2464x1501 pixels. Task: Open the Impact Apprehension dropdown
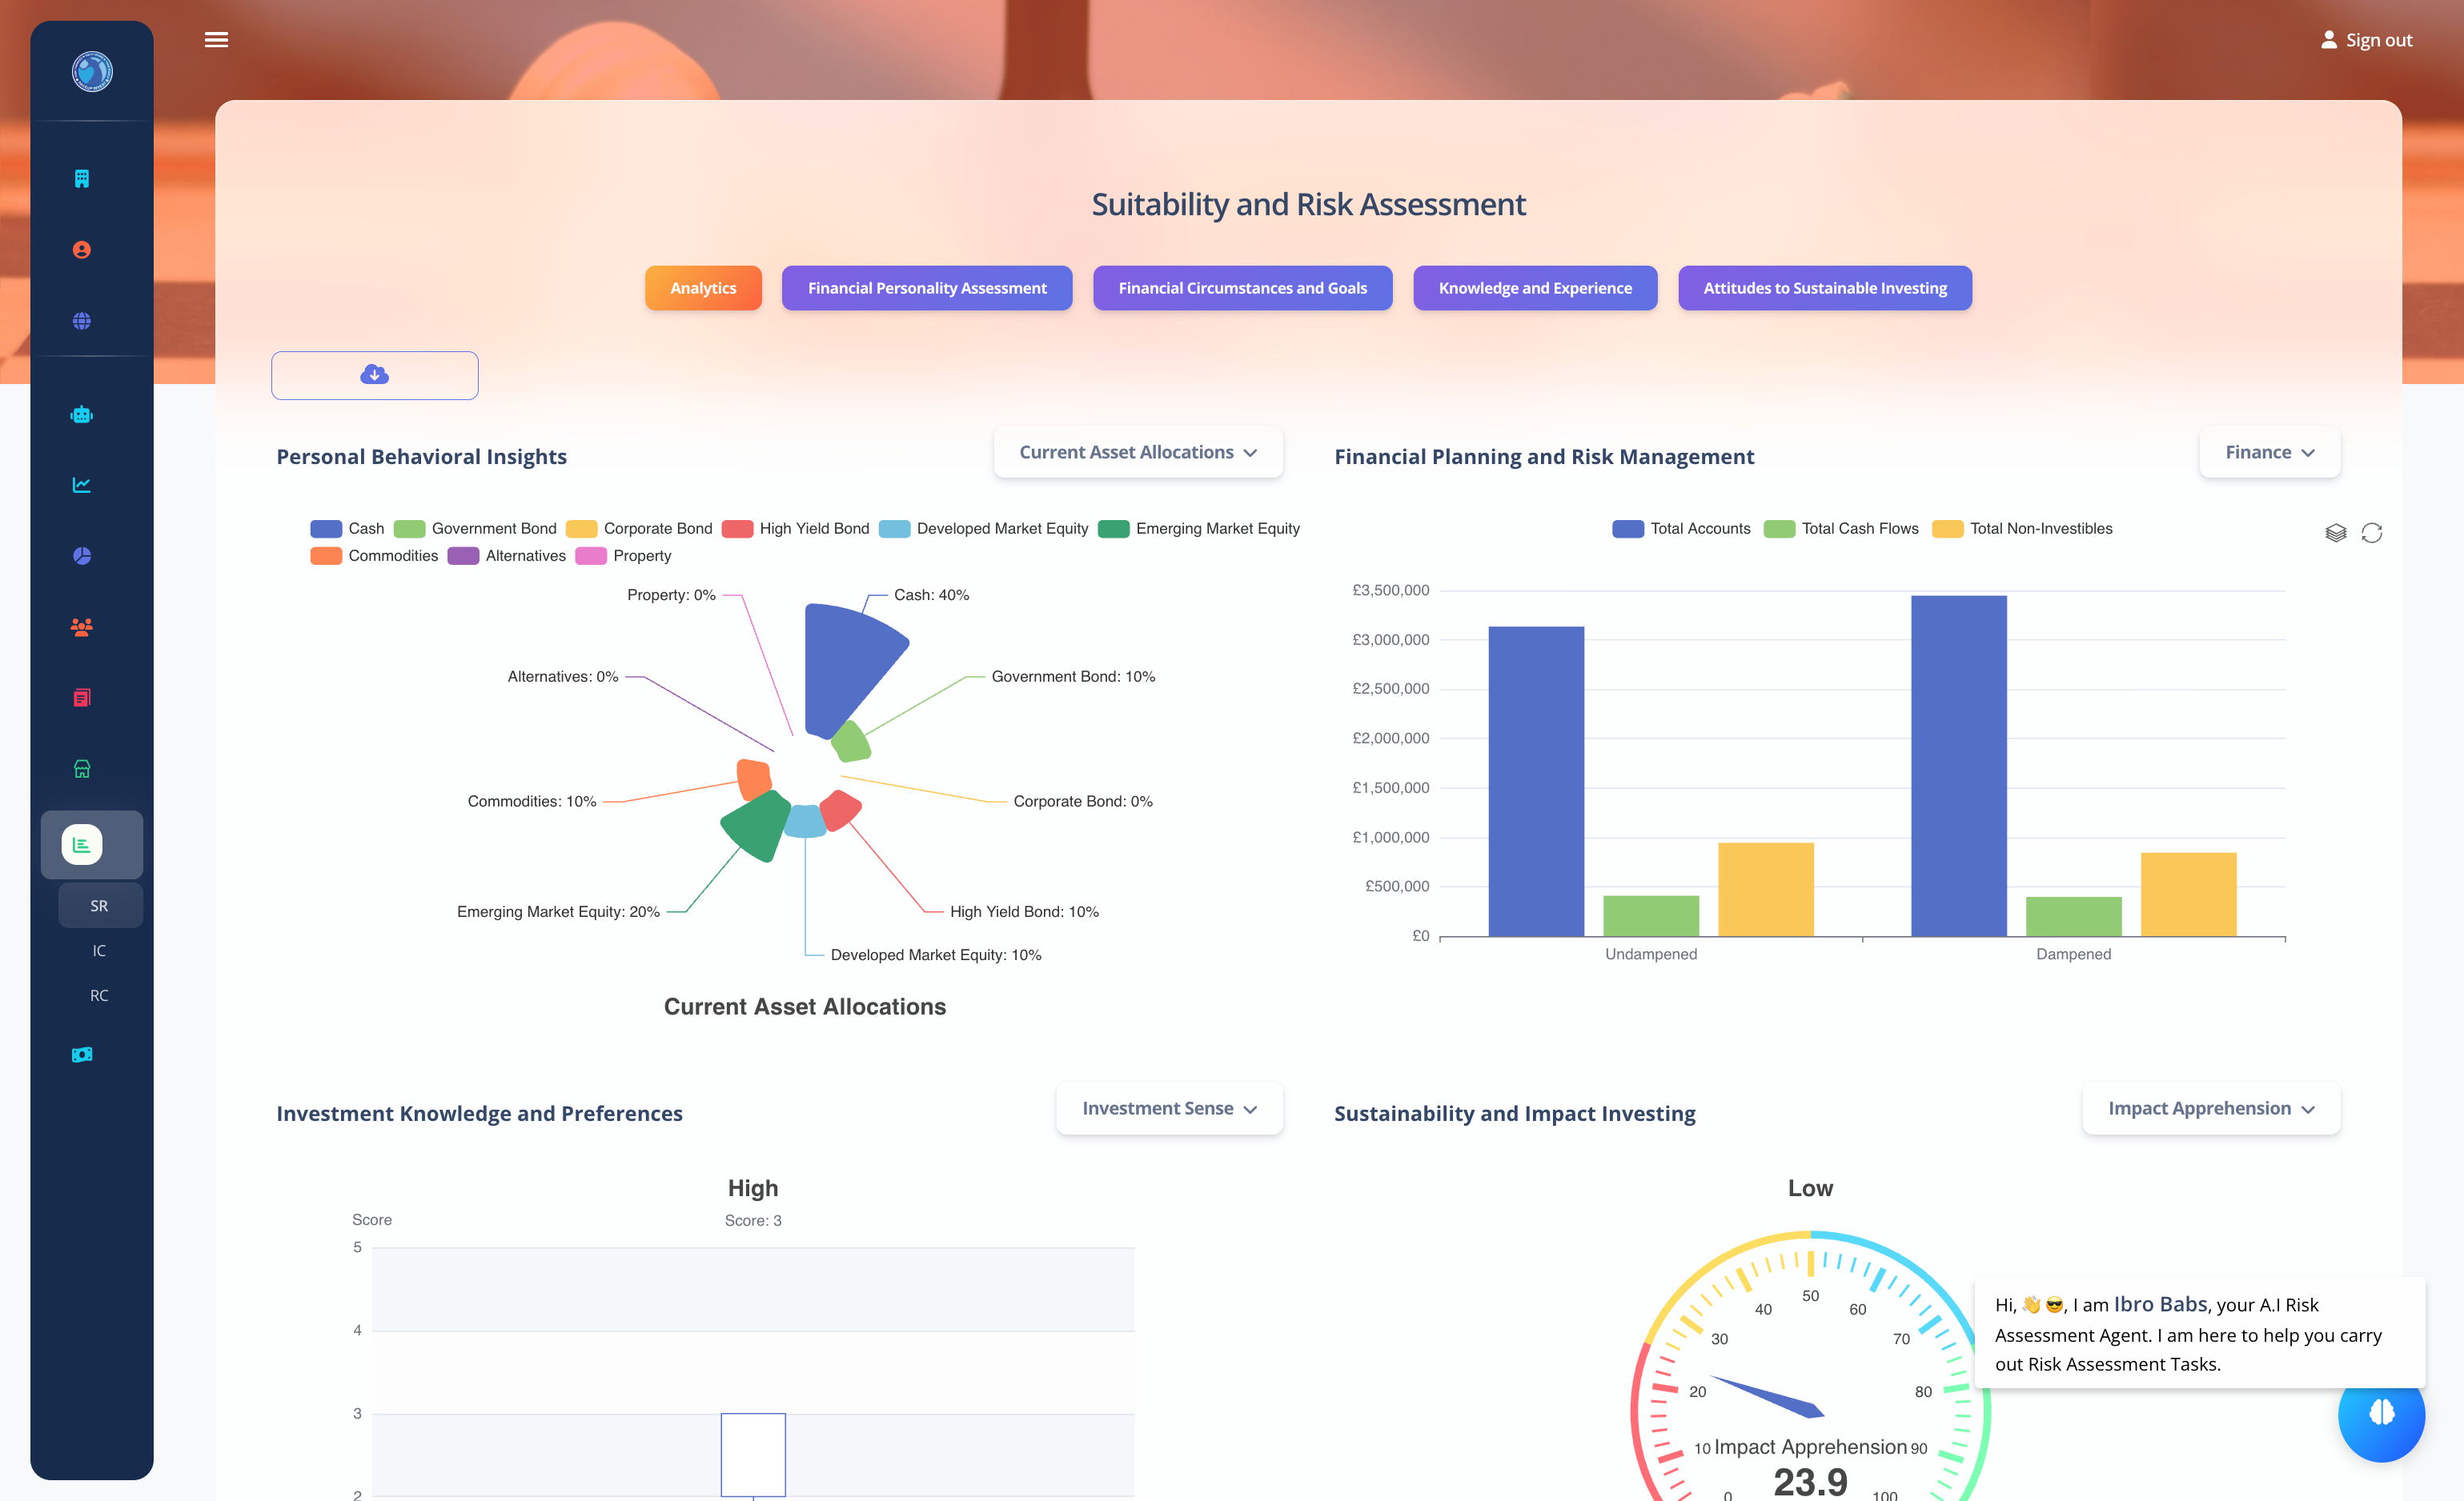pos(2211,1108)
